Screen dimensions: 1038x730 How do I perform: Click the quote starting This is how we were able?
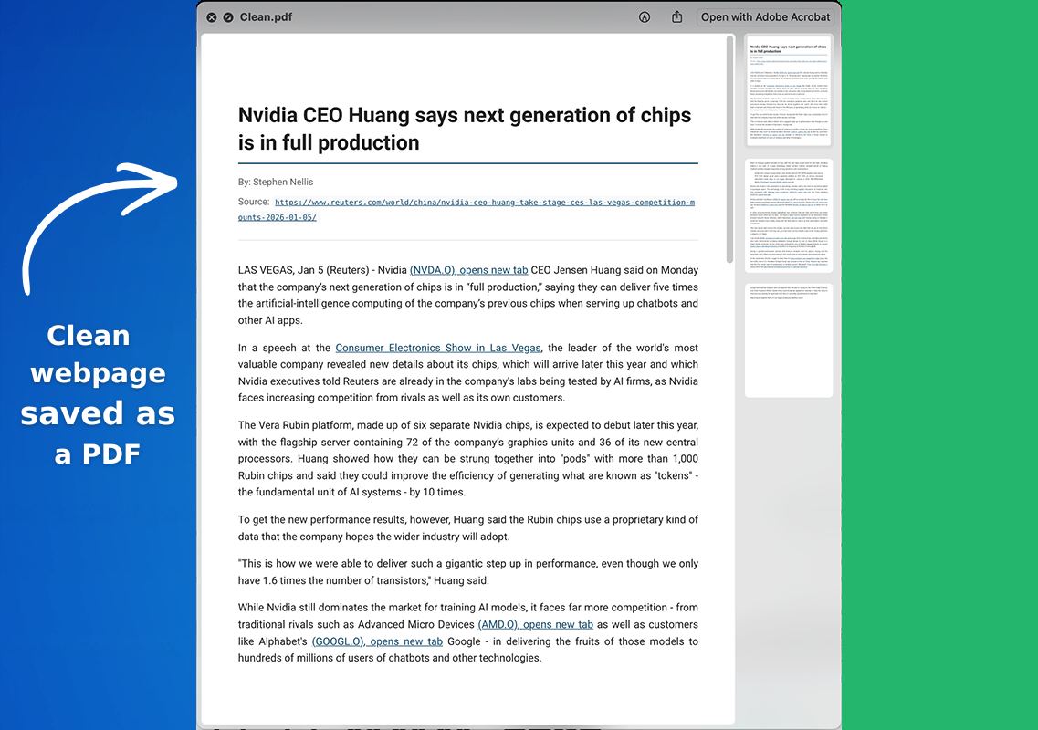(x=468, y=572)
